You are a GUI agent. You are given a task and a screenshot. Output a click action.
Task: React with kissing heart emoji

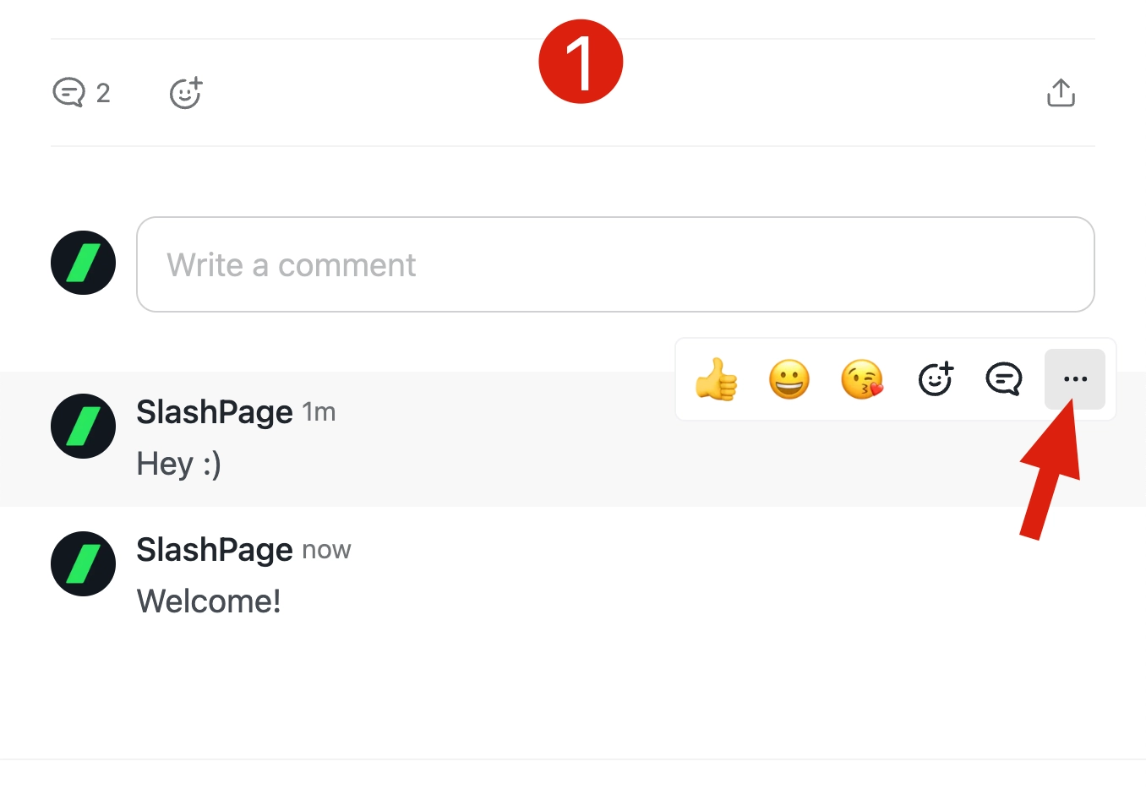coord(862,379)
